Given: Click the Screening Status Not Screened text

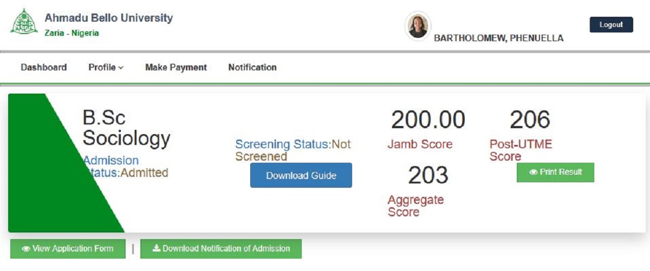Looking at the screenshot, I should tap(292, 150).
